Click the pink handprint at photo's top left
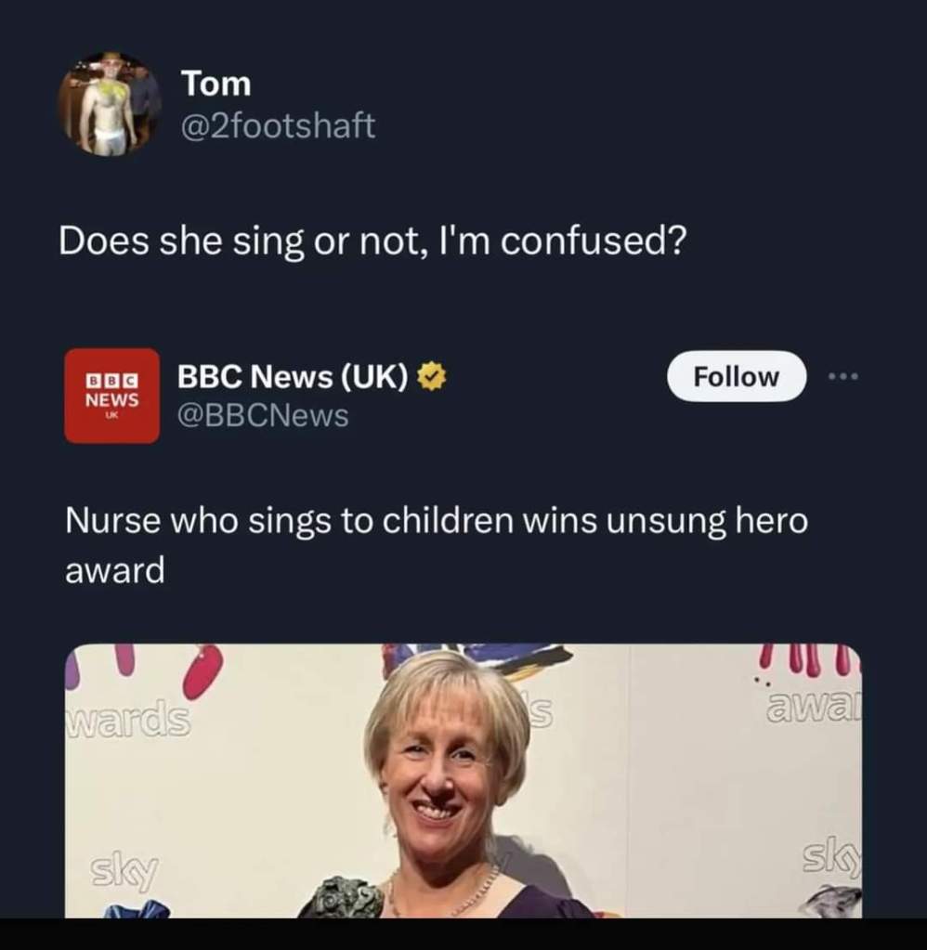Image resolution: width=927 pixels, height=950 pixels. click(x=202, y=670)
